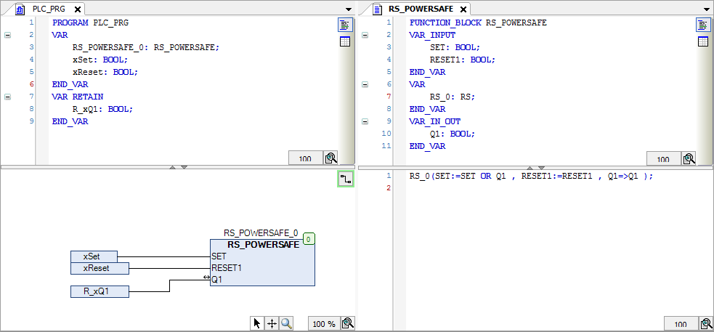Switch to the PLC_PRG tab

(x=48, y=9)
